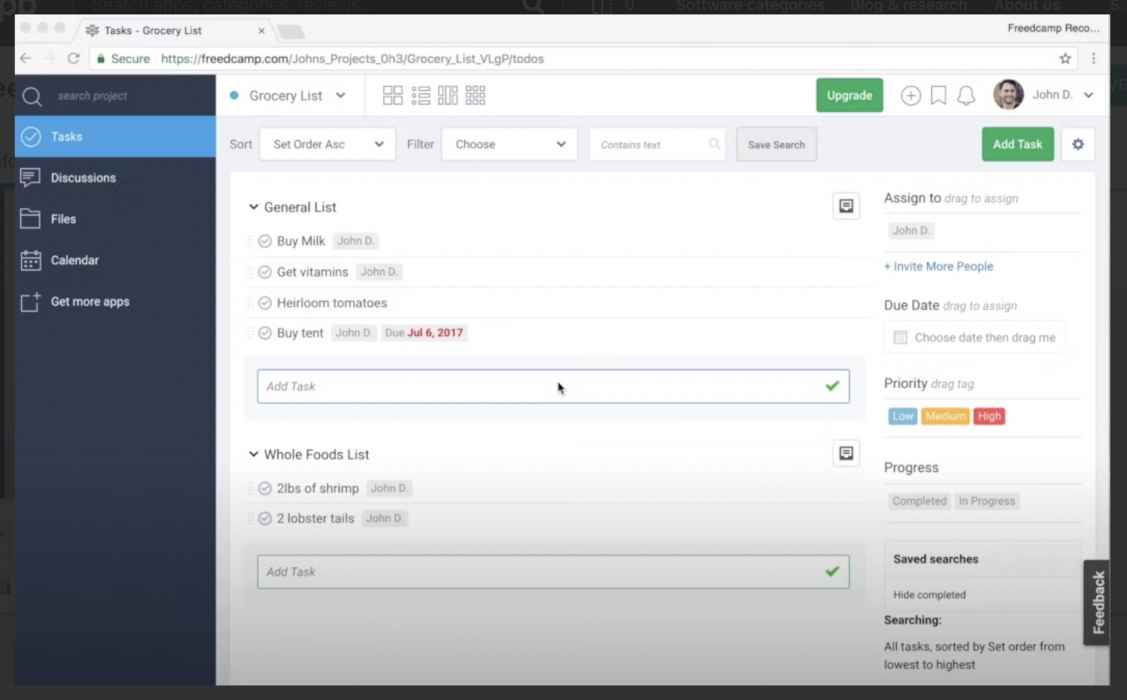Screen dimensions: 1127x700
Task: Open the bookmarks icon in the header
Action: [938, 95]
